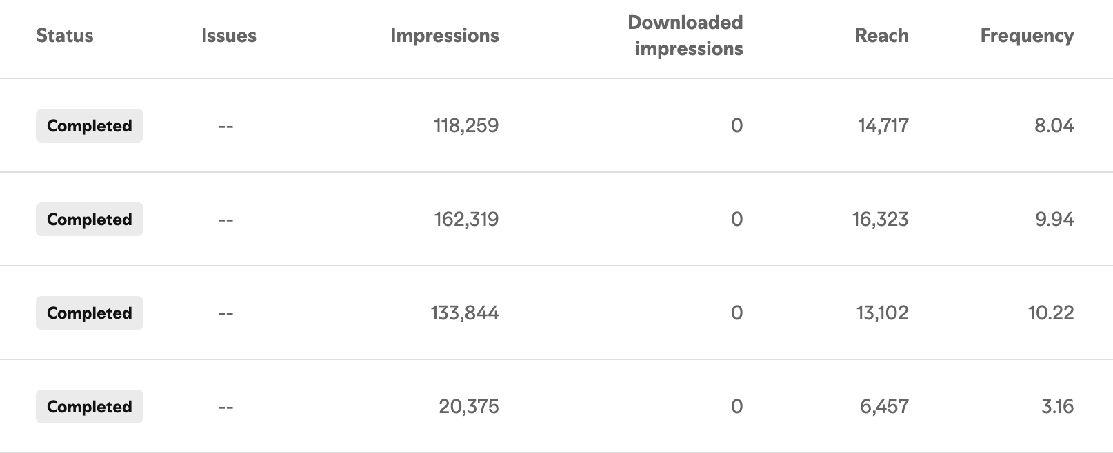
Task: Click Completed badge in the 162,319 row
Action: click(x=90, y=220)
